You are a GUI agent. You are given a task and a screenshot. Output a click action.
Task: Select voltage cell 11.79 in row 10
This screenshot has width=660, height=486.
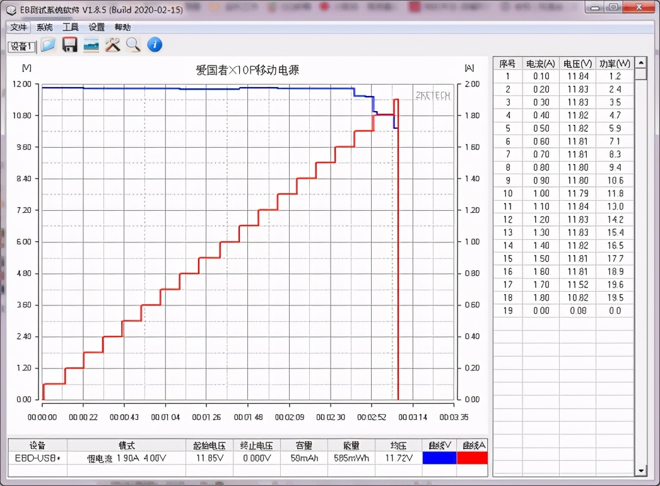point(577,194)
